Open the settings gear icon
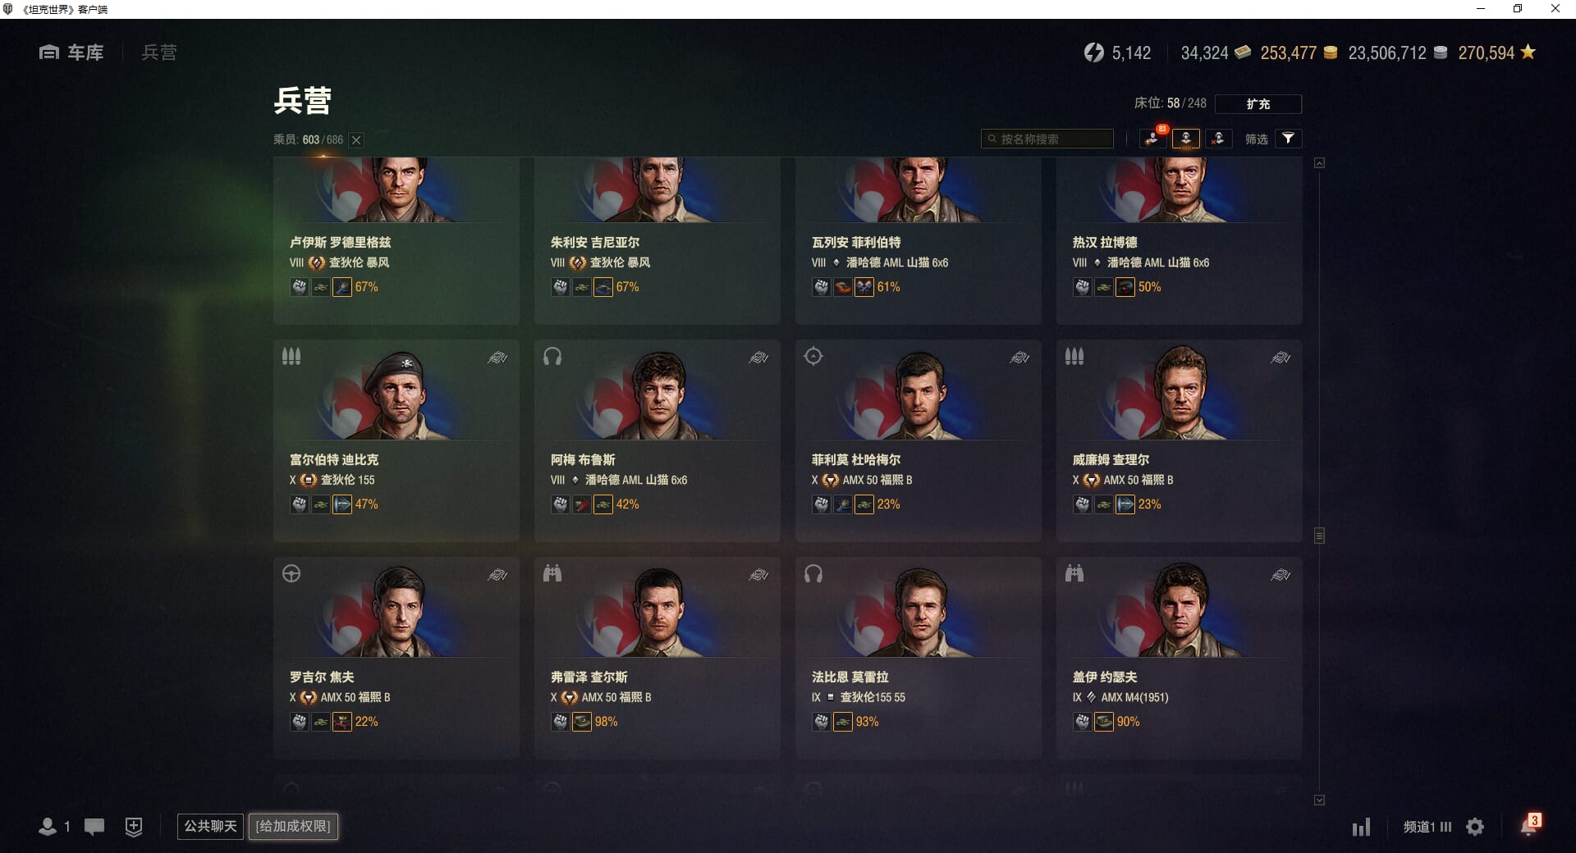 pyautogui.click(x=1475, y=827)
